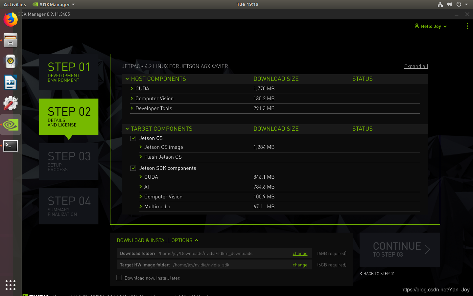
Task: Select Step 03 Setup Process
Action: pyautogui.click(x=69, y=161)
